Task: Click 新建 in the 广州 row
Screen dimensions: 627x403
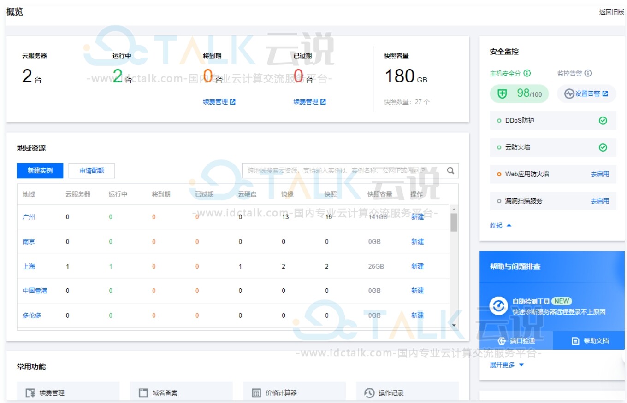Action: pyautogui.click(x=417, y=217)
